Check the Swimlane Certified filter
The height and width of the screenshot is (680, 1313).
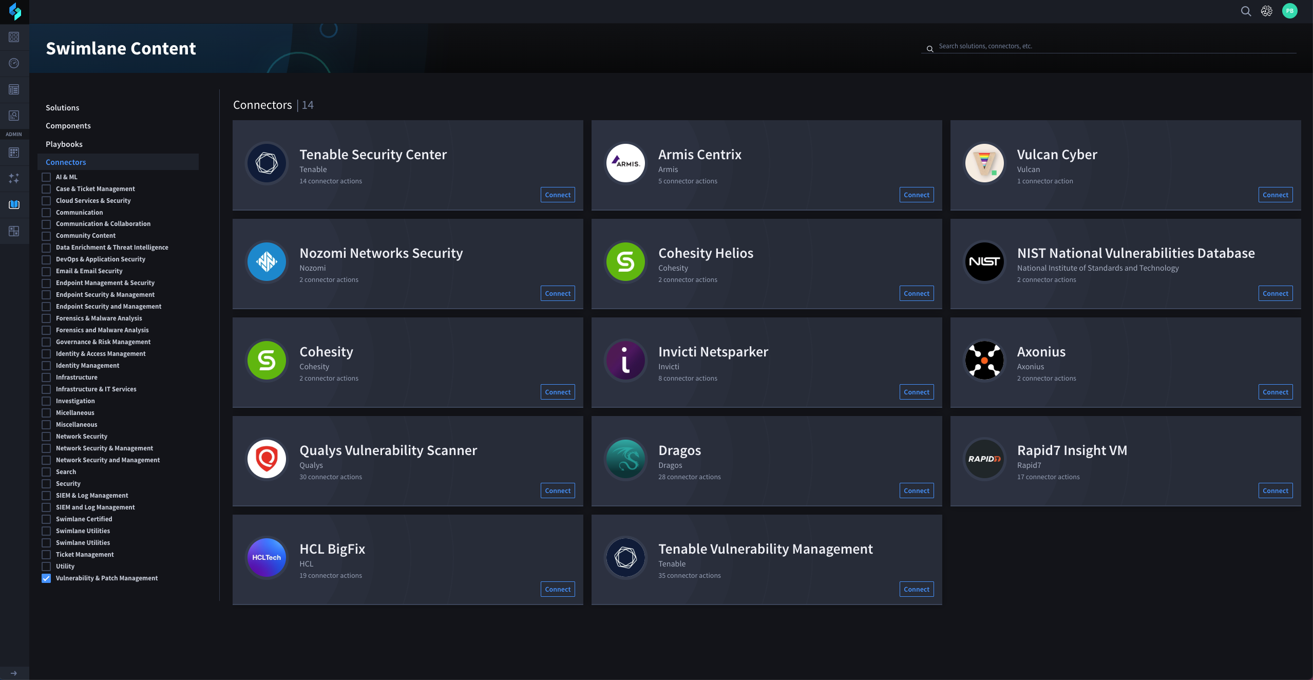click(x=46, y=519)
